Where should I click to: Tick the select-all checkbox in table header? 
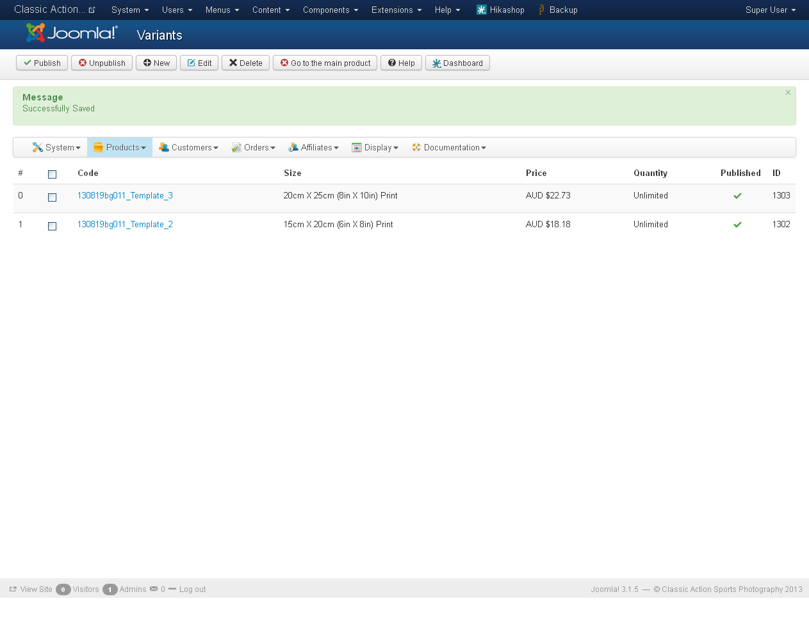coord(53,174)
